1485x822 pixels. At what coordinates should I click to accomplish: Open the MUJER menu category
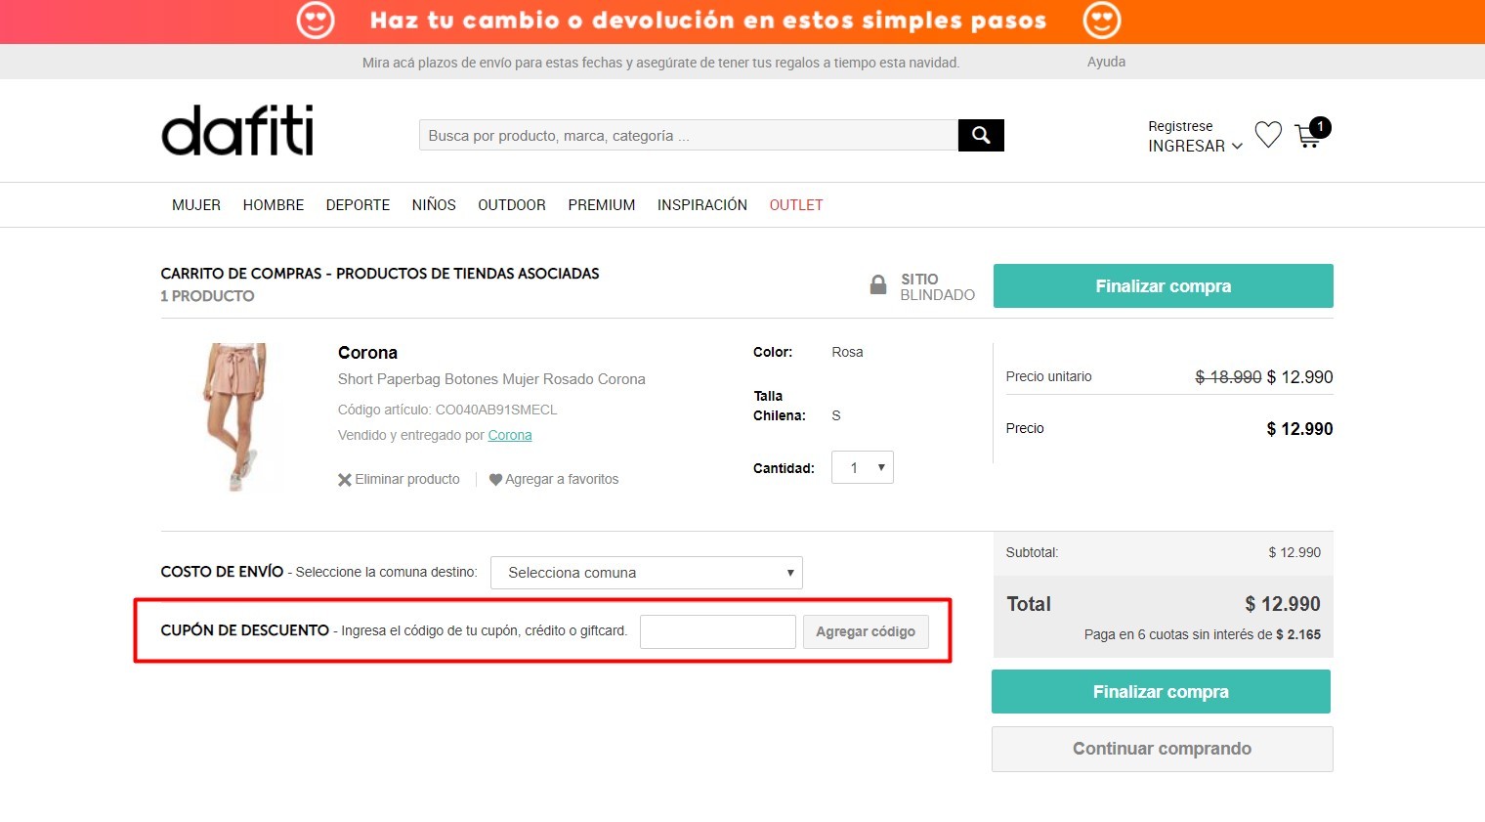196,205
